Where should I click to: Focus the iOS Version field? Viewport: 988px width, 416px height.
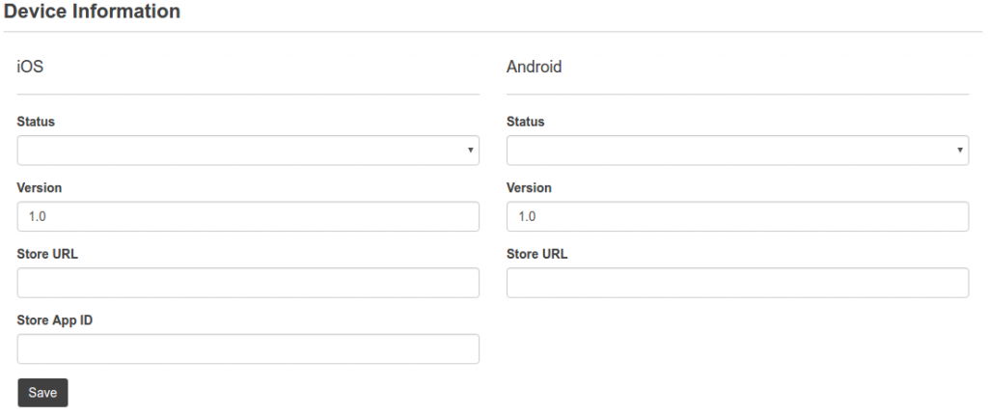pos(247,216)
